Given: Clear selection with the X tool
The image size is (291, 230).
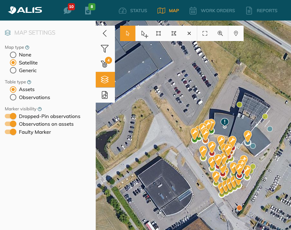Looking at the screenshot, I should pyautogui.click(x=189, y=33).
